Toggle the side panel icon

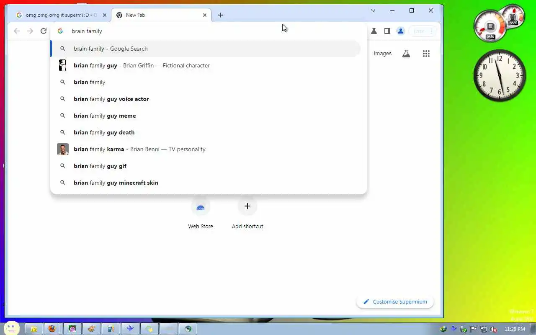(387, 31)
